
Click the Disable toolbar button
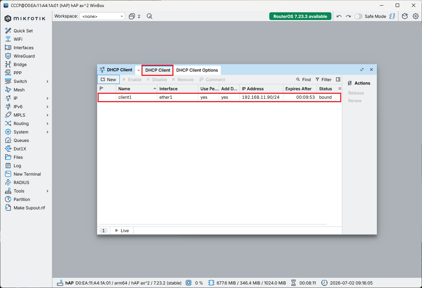tap(157, 79)
